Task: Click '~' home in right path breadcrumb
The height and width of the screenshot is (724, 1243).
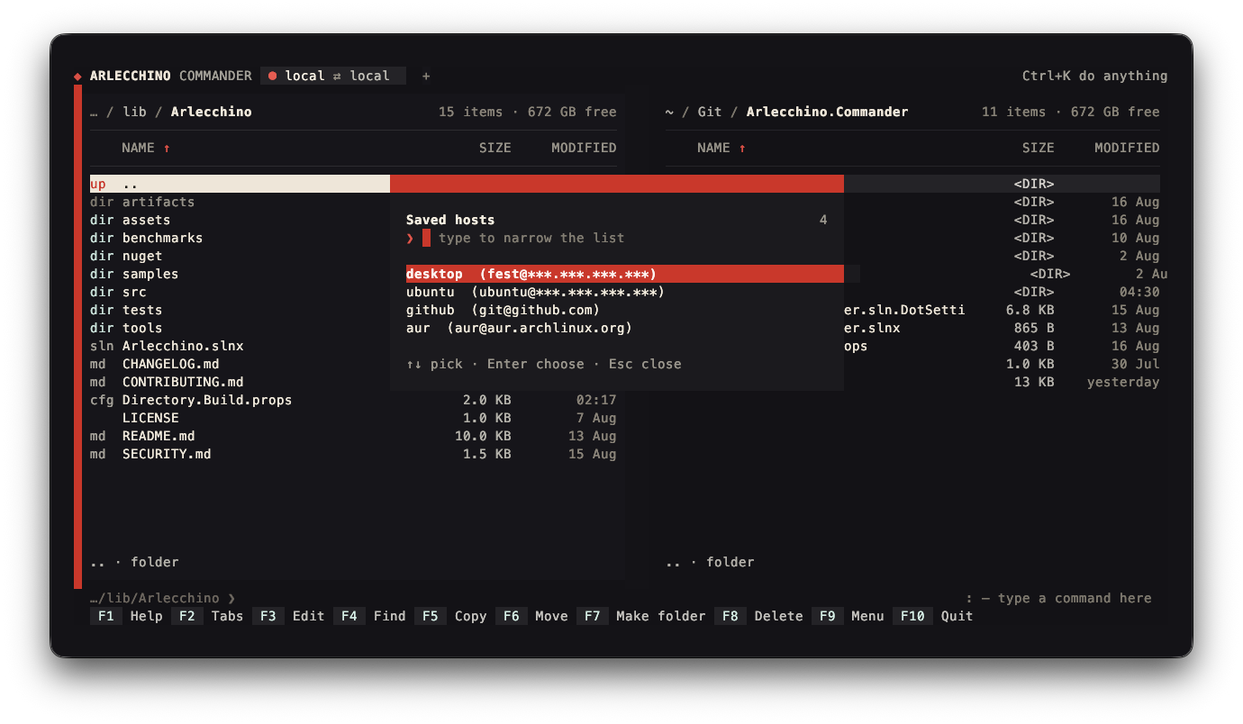Action: tap(669, 112)
